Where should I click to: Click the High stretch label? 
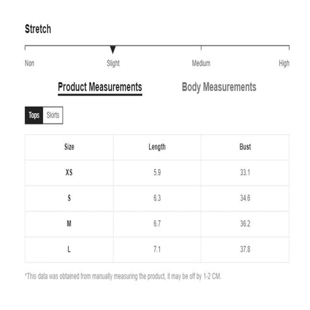[x=284, y=64]
